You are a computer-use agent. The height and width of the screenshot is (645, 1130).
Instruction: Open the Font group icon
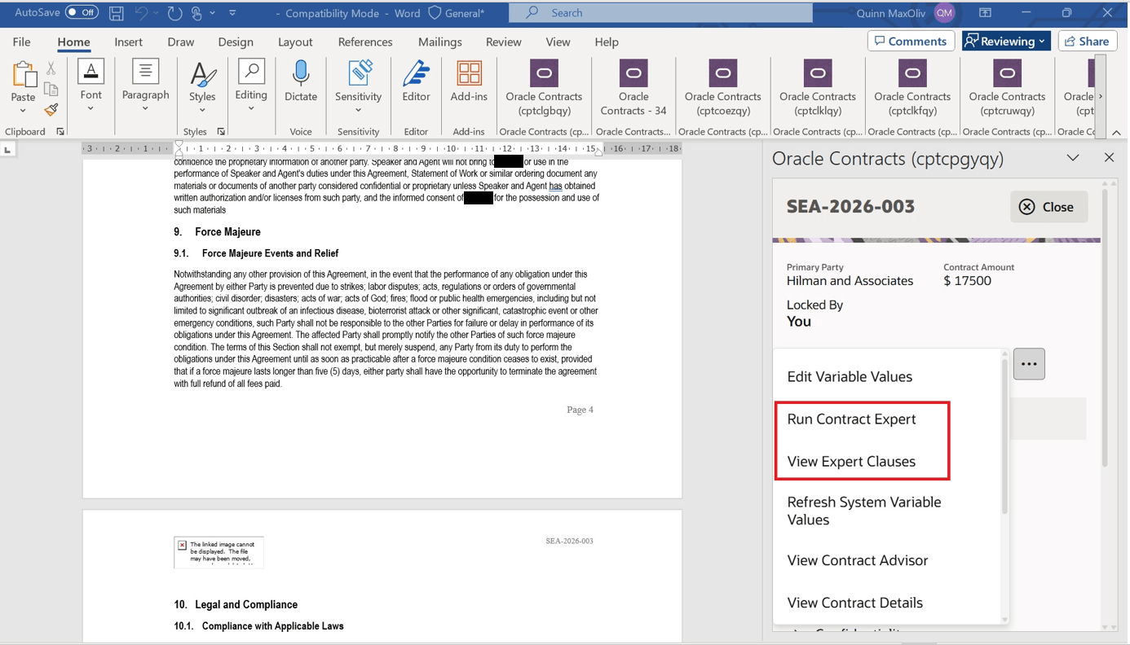(90, 71)
